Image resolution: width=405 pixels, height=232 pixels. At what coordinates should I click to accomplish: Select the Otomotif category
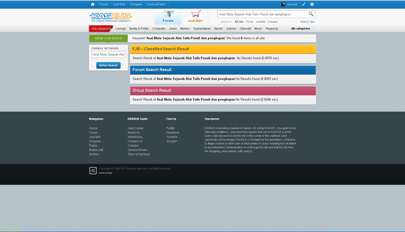point(246,28)
